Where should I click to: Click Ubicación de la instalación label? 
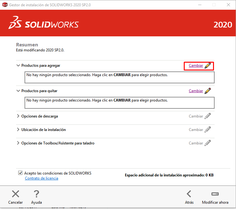[43, 130]
